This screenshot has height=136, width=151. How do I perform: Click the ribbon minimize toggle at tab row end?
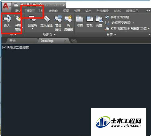click(x=148, y=11)
